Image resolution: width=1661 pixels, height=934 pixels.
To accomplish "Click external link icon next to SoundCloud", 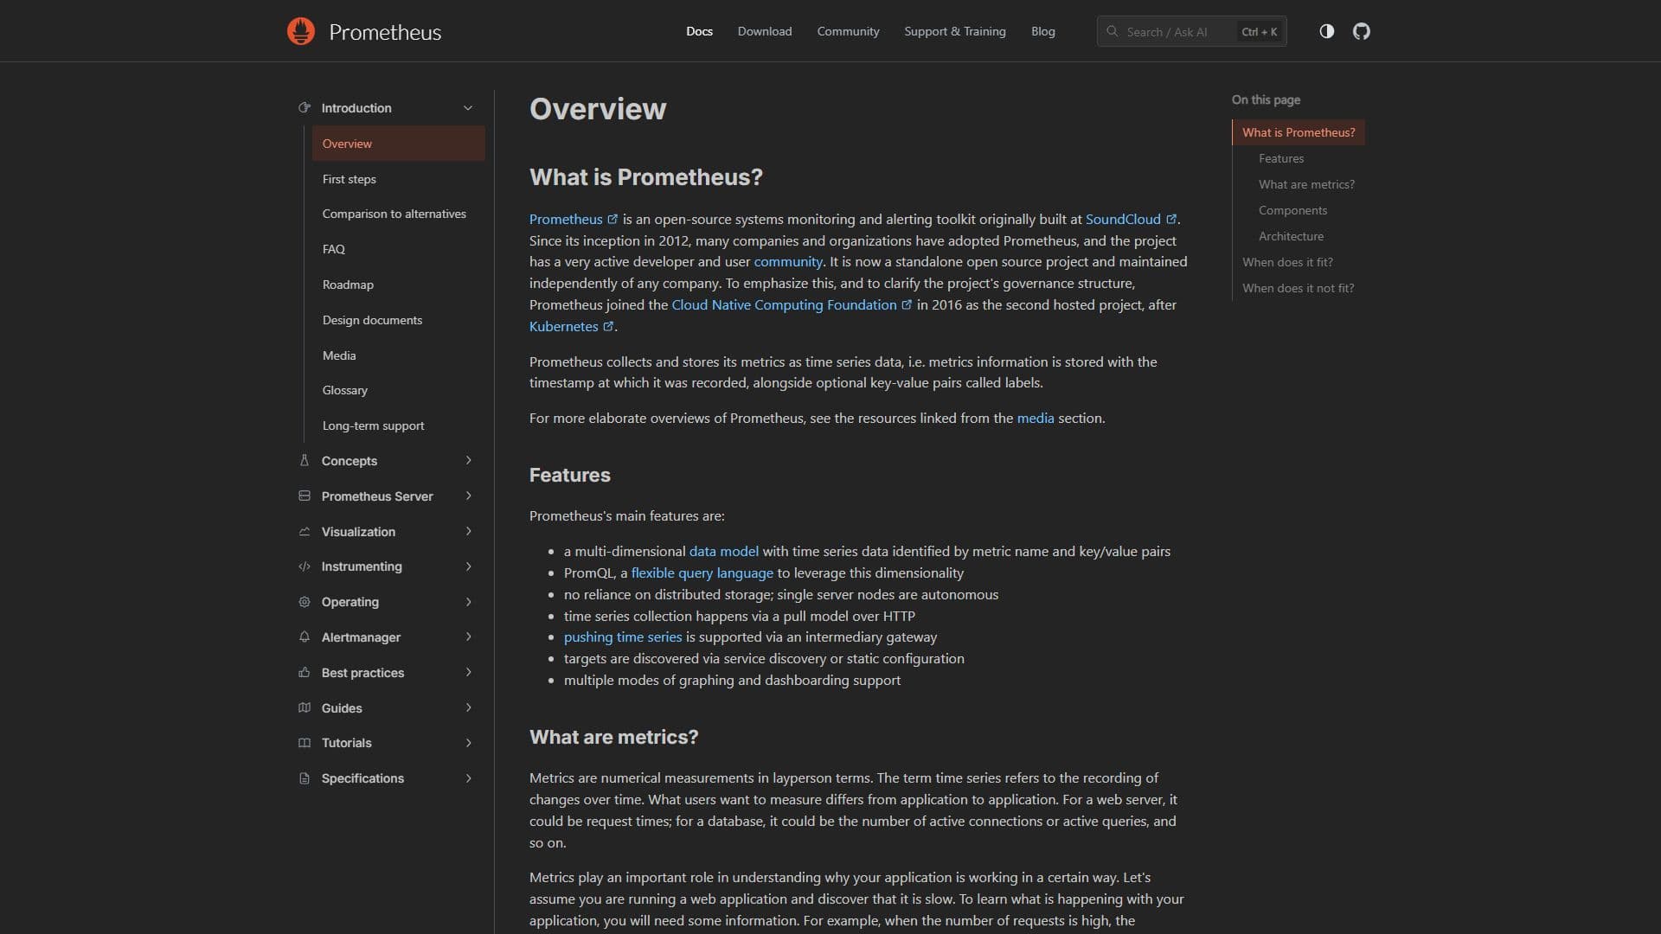I will [1171, 220].
